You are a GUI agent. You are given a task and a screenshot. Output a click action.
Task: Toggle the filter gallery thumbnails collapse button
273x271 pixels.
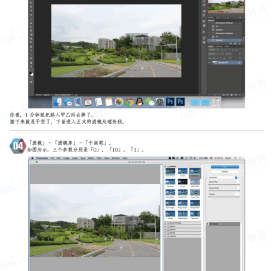(x=207, y=167)
